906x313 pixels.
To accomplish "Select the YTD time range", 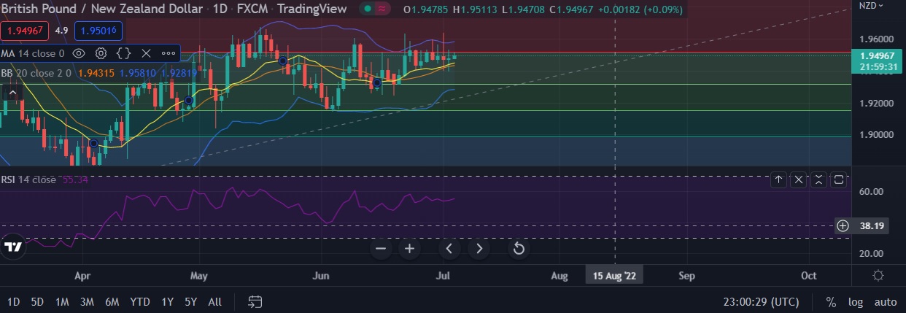I will coord(140,301).
